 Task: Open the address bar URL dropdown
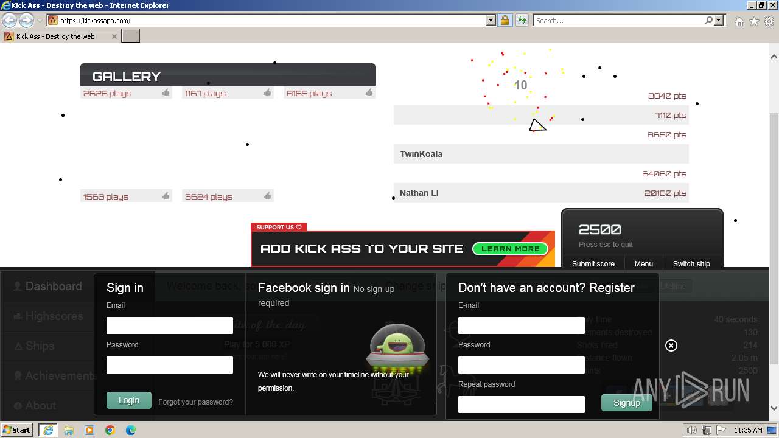pyautogui.click(x=491, y=20)
